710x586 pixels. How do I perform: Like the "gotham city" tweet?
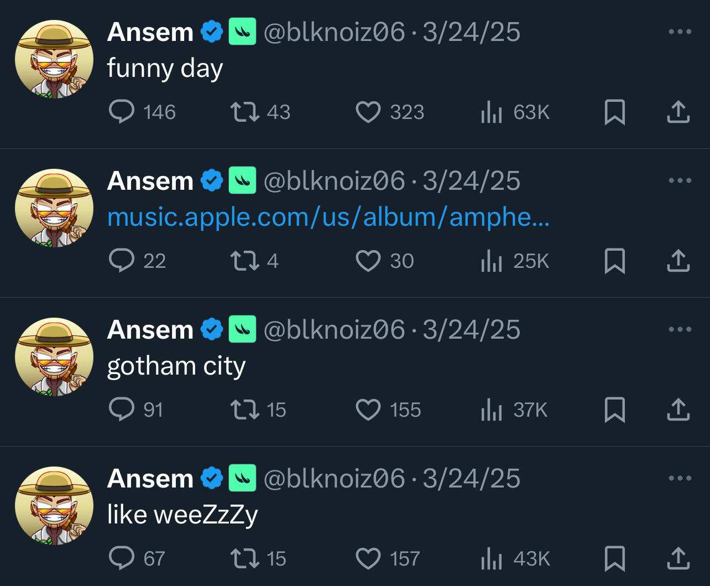point(368,409)
